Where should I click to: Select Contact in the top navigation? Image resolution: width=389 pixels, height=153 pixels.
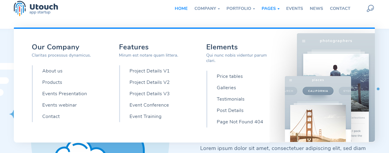(x=340, y=8)
